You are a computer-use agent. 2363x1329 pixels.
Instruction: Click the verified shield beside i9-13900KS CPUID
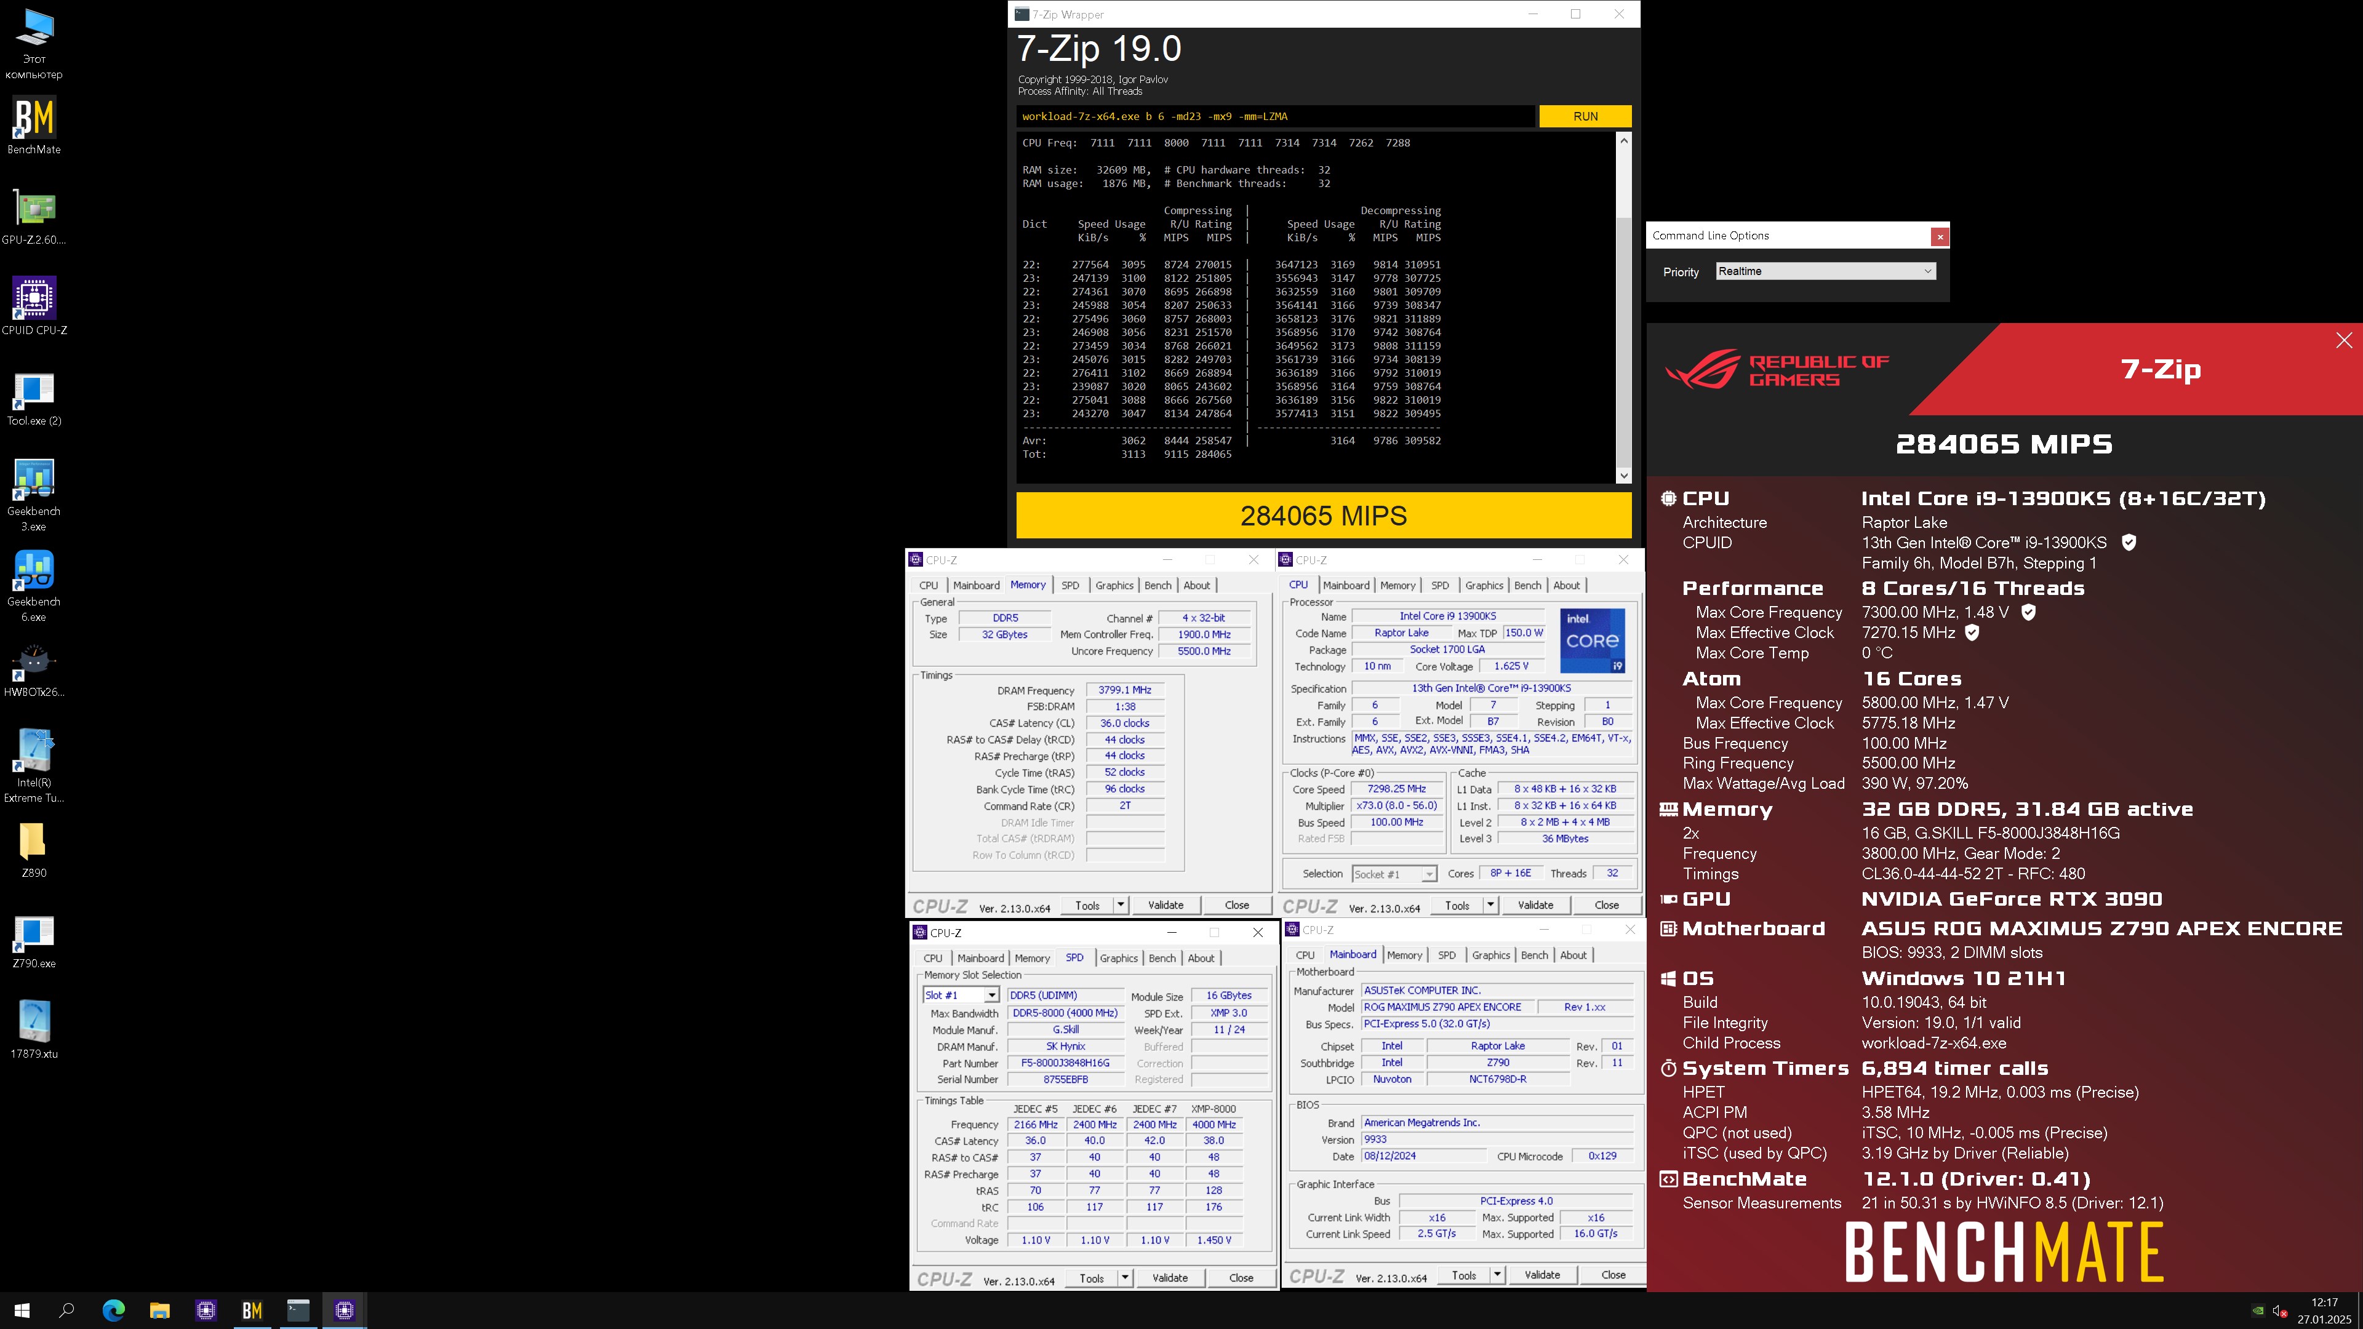[x=2129, y=542]
